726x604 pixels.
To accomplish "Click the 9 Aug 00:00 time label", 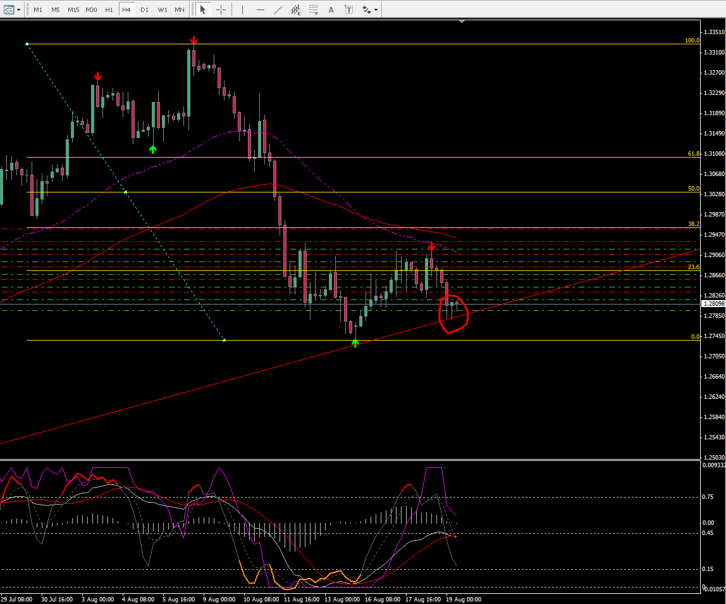I will (x=219, y=600).
